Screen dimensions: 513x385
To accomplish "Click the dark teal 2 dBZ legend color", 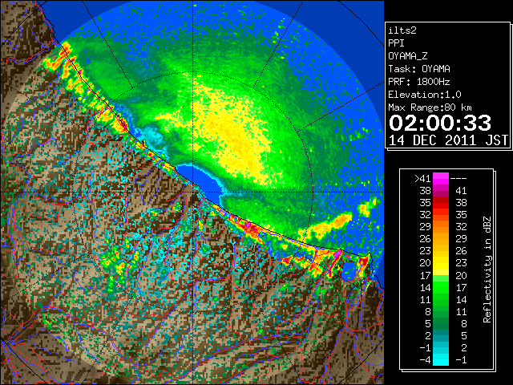I will click(441, 335).
